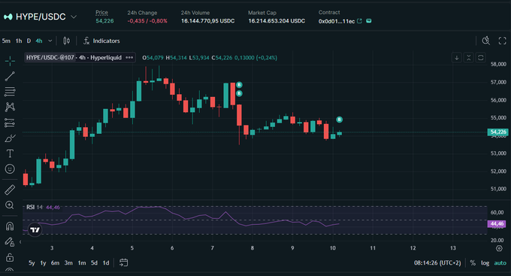Activate the zoom in tool
The image size is (511, 276).
(x=10, y=205)
